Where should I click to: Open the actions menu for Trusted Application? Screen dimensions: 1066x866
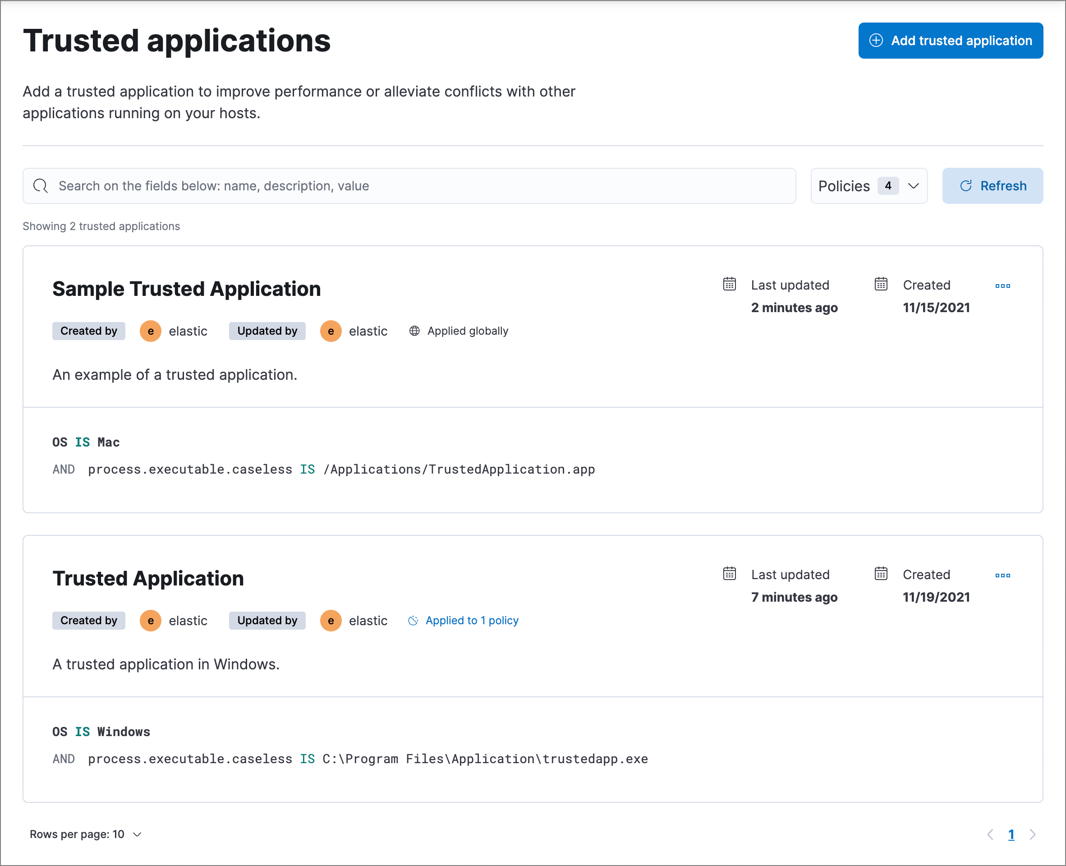(x=1003, y=575)
